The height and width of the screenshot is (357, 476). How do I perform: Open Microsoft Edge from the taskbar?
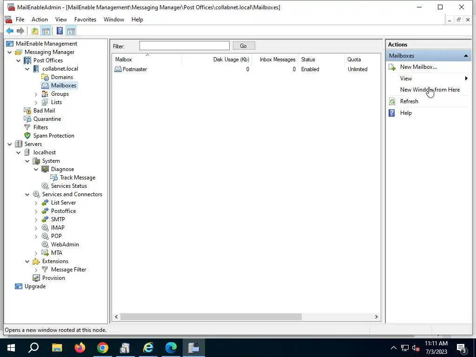(171, 348)
